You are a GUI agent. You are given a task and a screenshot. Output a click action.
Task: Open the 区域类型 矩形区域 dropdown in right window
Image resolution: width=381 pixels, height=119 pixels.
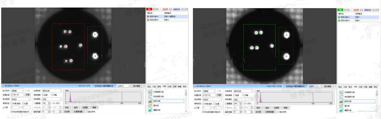[243, 91]
